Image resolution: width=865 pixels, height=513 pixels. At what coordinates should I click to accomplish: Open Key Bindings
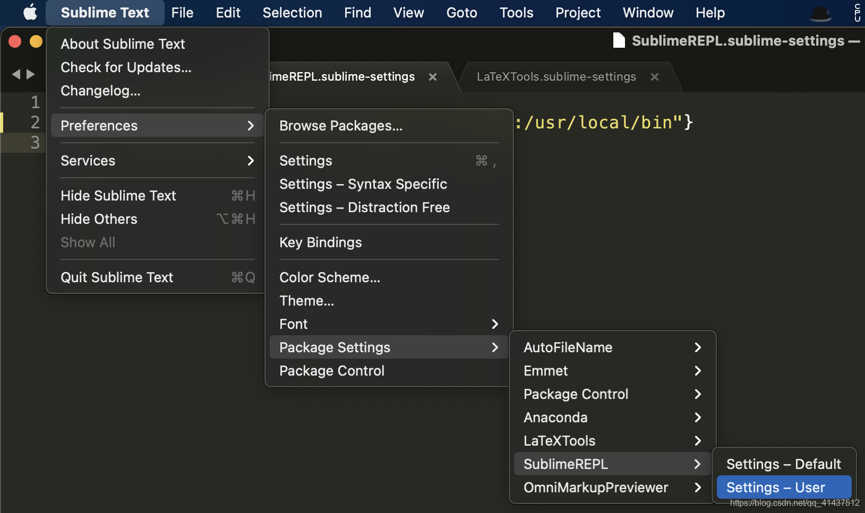[389, 242]
